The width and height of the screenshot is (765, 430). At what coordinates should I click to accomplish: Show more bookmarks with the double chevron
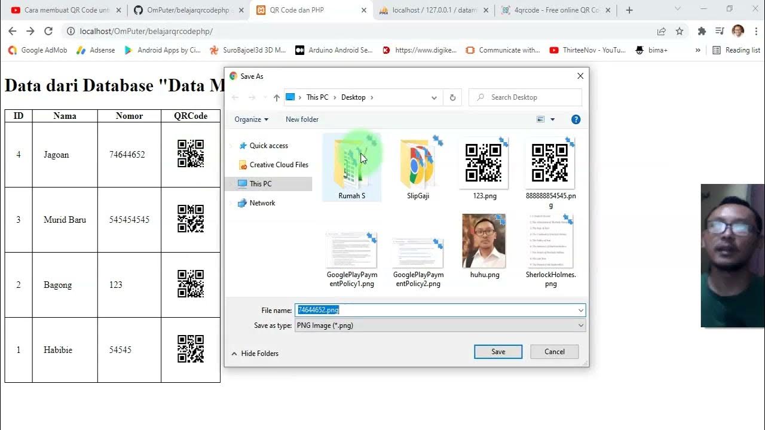click(x=697, y=50)
